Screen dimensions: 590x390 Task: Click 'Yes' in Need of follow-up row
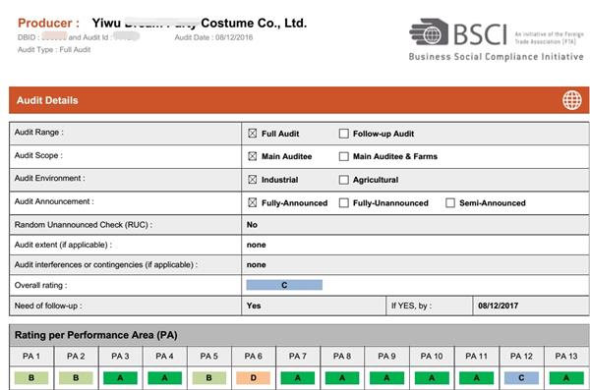point(254,306)
